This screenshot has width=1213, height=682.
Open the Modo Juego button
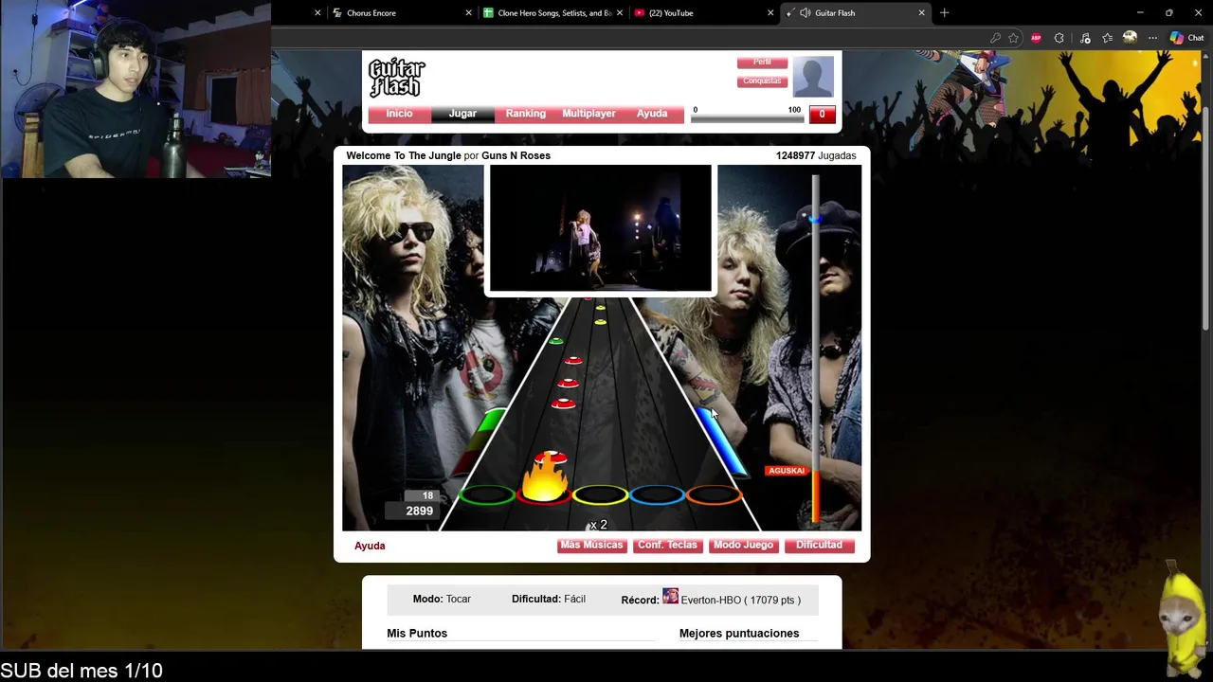(x=743, y=546)
